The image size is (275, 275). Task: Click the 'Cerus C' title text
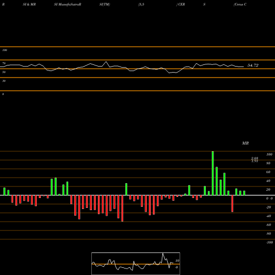click(x=240, y=4)
